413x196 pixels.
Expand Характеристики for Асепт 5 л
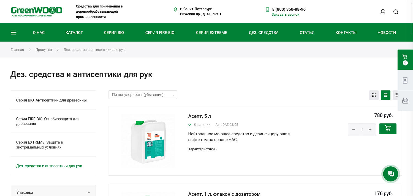pyautogui.click(x=203, y=149)
